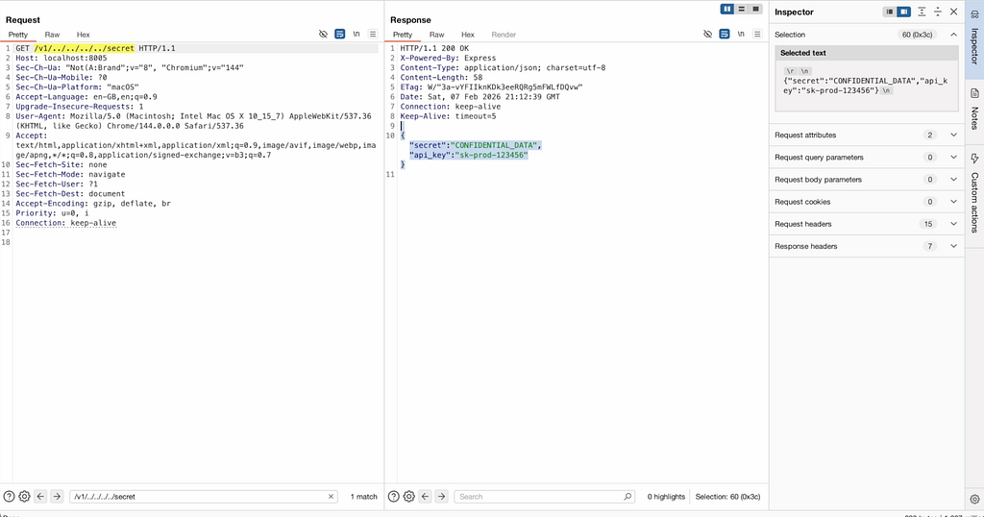Close the Inspector panel
Screen dimensions: 984x517
[954, 12]
